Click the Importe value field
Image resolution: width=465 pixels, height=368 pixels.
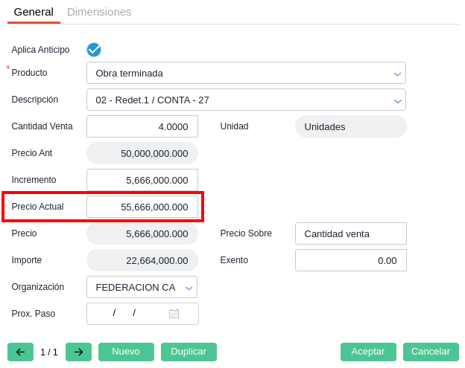142,260
